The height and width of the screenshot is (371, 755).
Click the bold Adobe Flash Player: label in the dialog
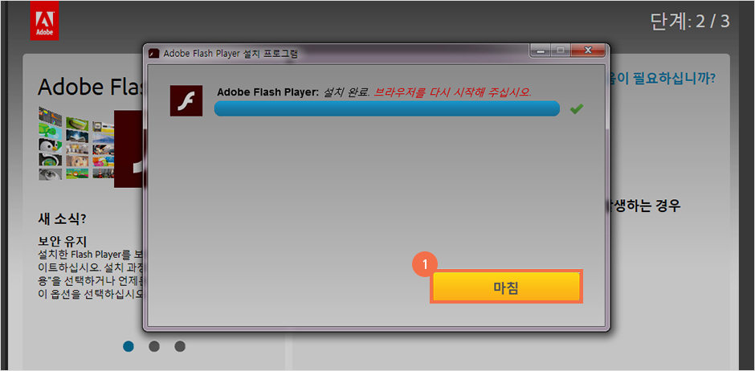point(268,92)
